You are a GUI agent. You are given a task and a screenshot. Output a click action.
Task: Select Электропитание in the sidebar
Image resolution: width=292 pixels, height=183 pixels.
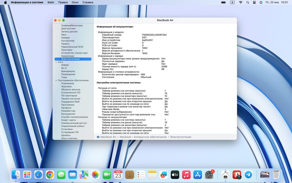73,59
